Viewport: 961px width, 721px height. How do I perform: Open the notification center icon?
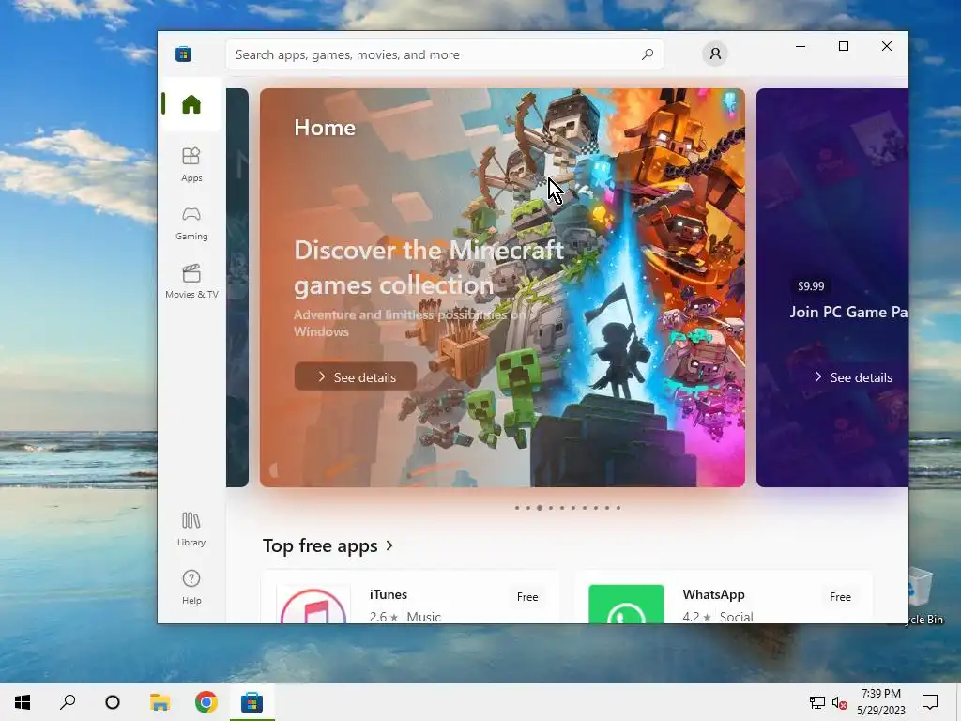[x=930, y=702]
